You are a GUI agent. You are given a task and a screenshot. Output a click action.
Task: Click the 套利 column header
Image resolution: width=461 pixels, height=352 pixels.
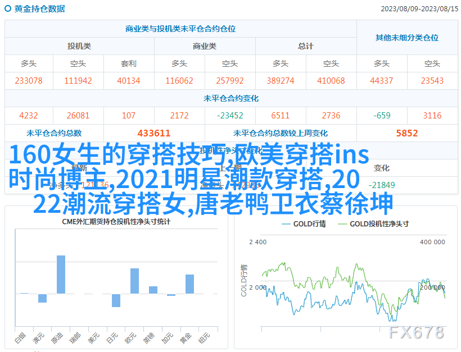129,63
